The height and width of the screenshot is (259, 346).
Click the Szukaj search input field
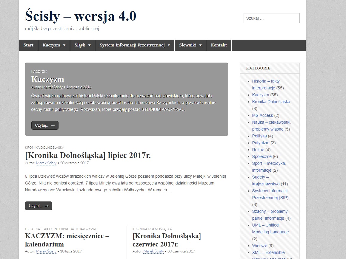(271, 18)
